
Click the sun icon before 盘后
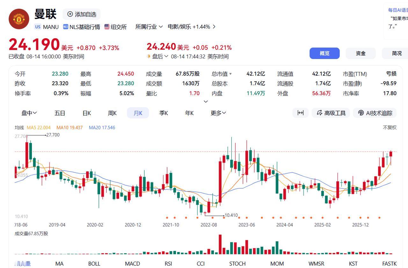pyautogui.click(x=149, y=56)
